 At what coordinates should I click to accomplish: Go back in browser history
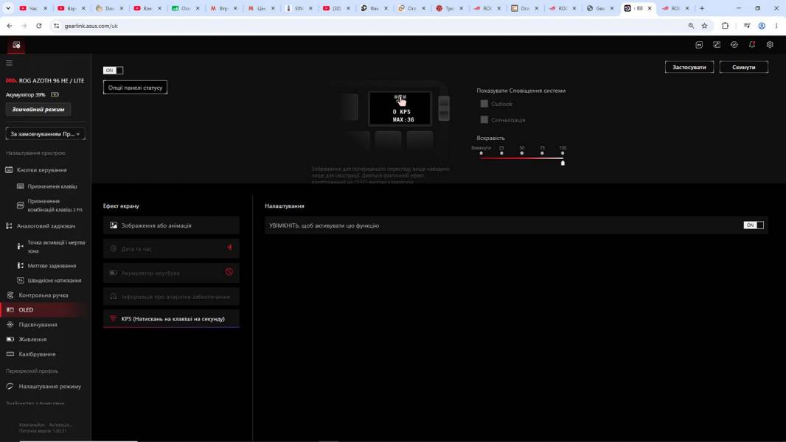click(x=9, y=26)
